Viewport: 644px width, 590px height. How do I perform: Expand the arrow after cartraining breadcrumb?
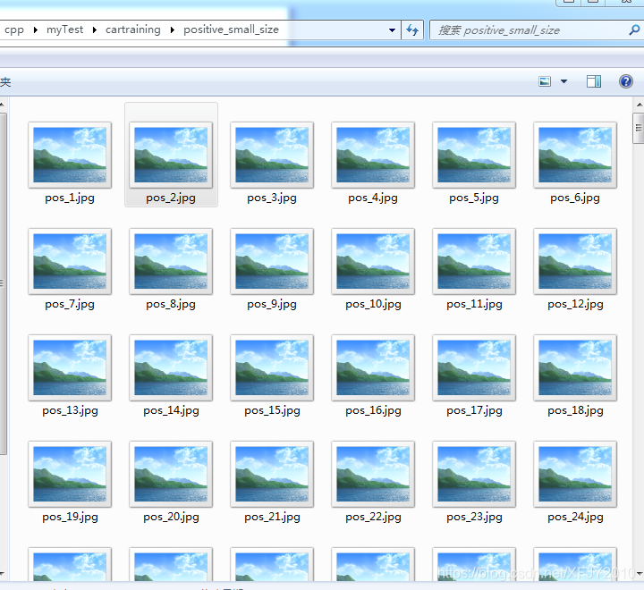click(172, 30)
